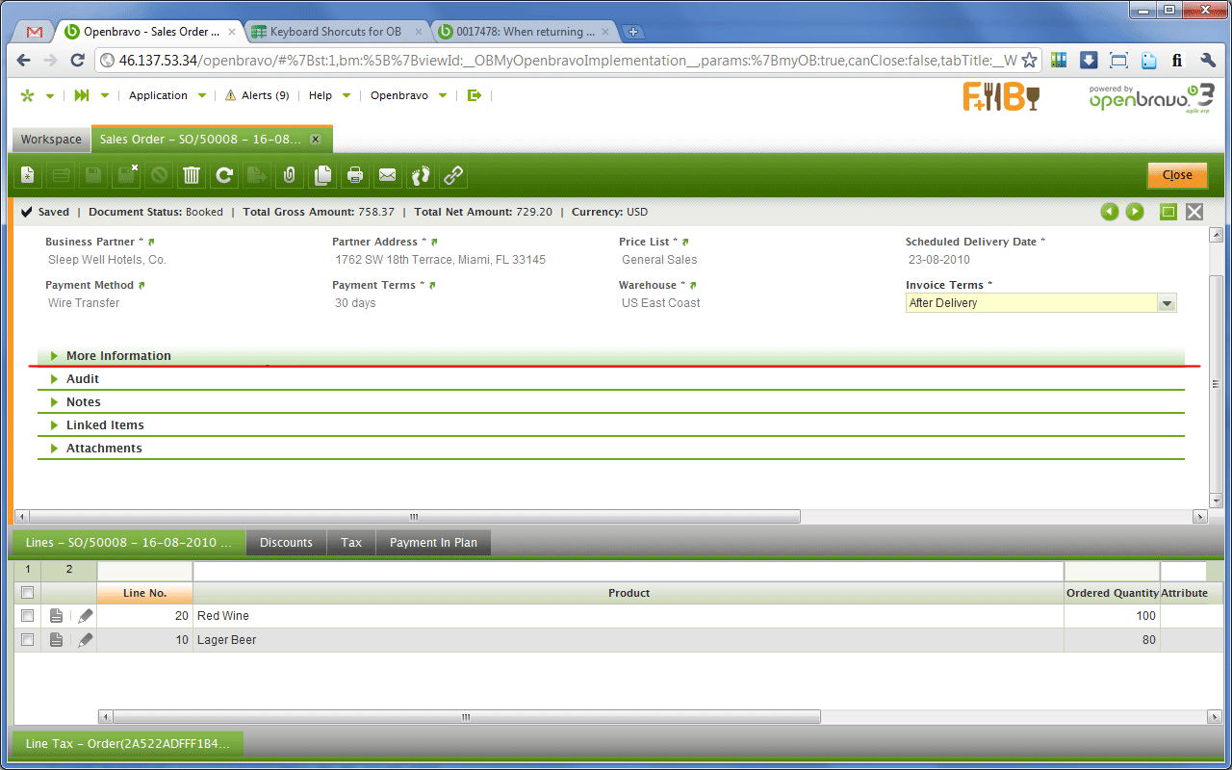Edit the Red Wine line with pencil
Viewport: 1232px width, 770px height.
click(86, 616)
